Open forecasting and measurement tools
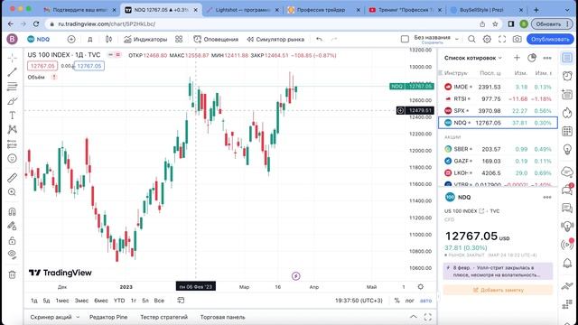 coord(12,144)
